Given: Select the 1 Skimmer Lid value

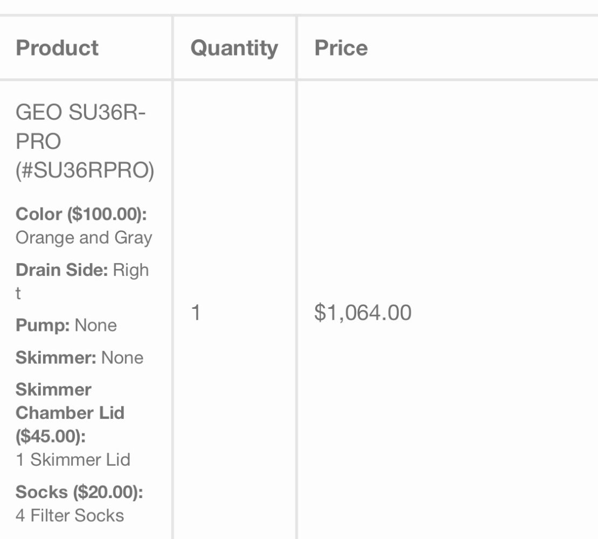Looking at the screenshot, I should coord(73,460).
